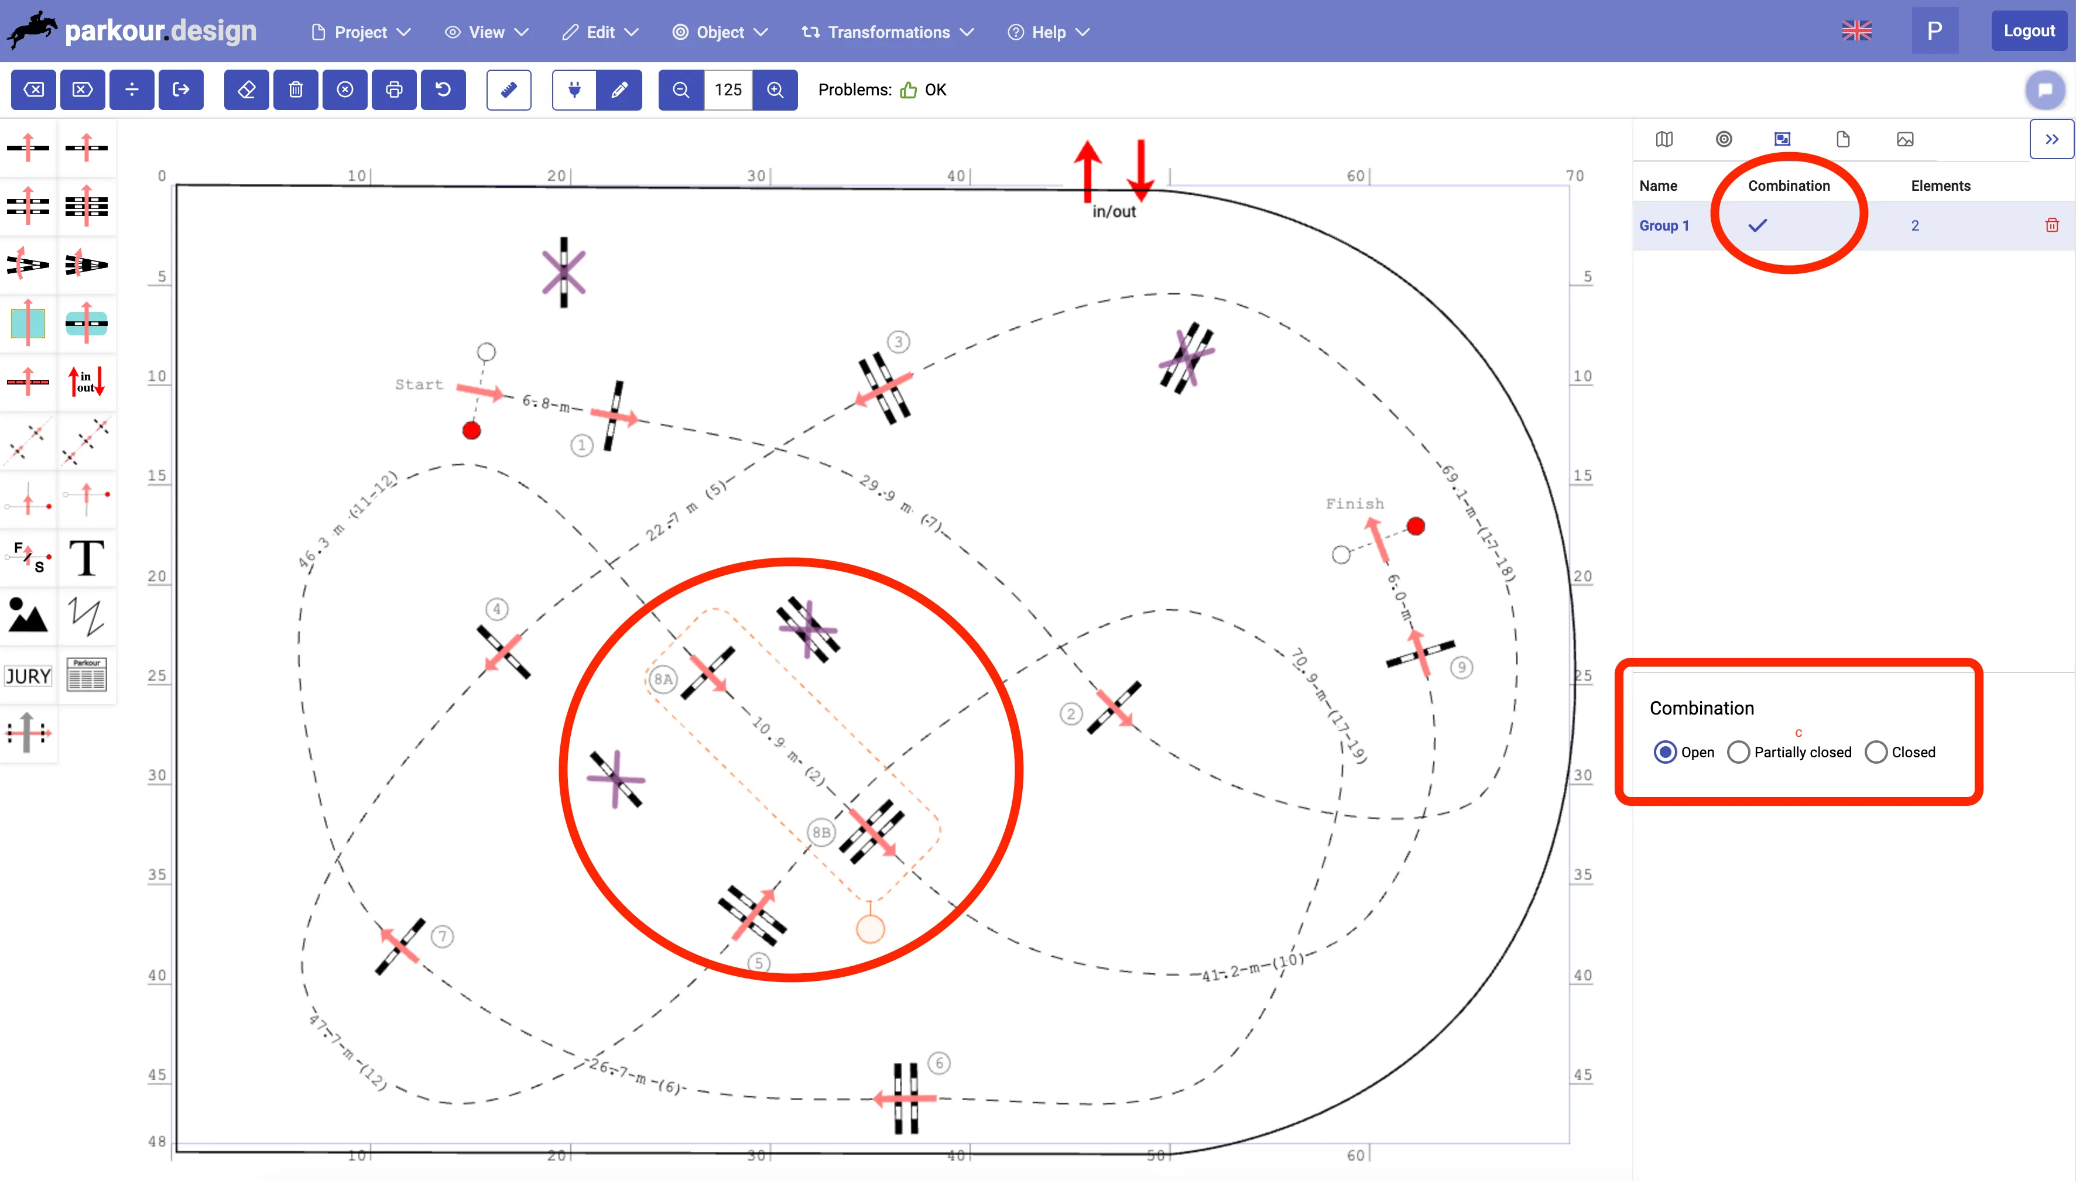This screenshot has height=1181, width=2076.
Task: Select the Open combination option
Action: coord(1664,752)
